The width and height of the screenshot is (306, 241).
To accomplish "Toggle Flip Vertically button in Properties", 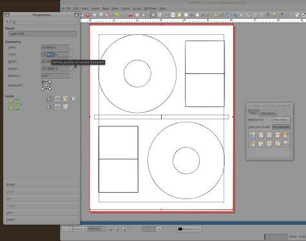I will click(57, 107).
